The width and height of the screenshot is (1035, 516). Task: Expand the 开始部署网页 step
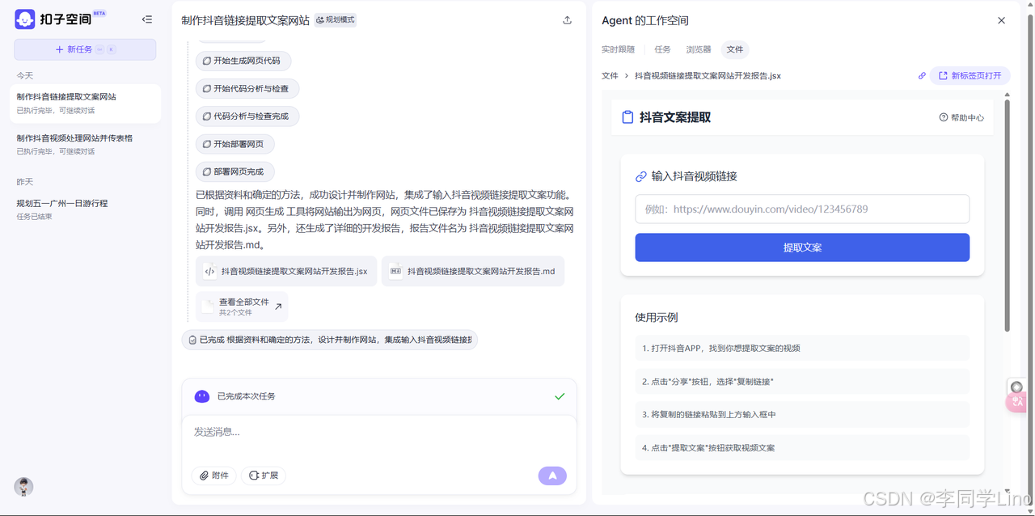235,144
